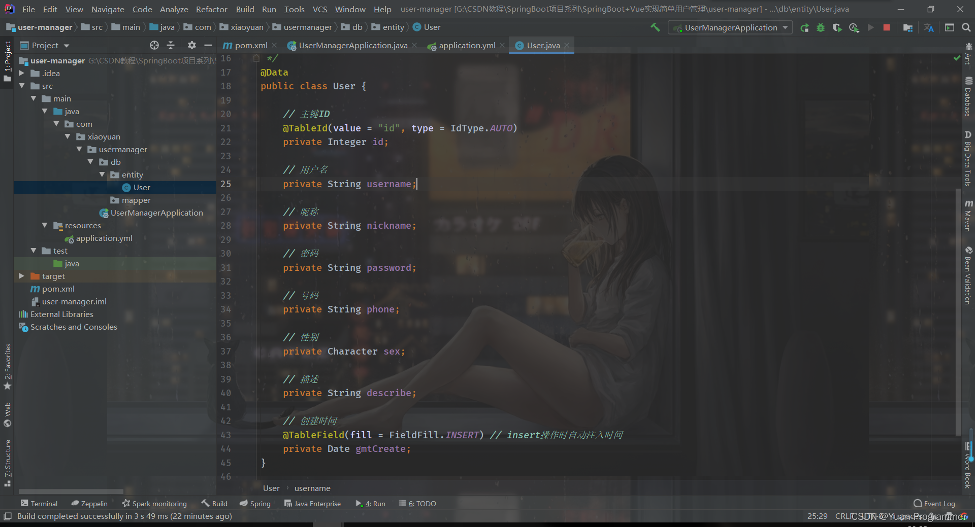Click the Translate icon in the toolbar
The width and height of the screenshot is (975, 527).
pyautogui.click(x=929, y=28)
